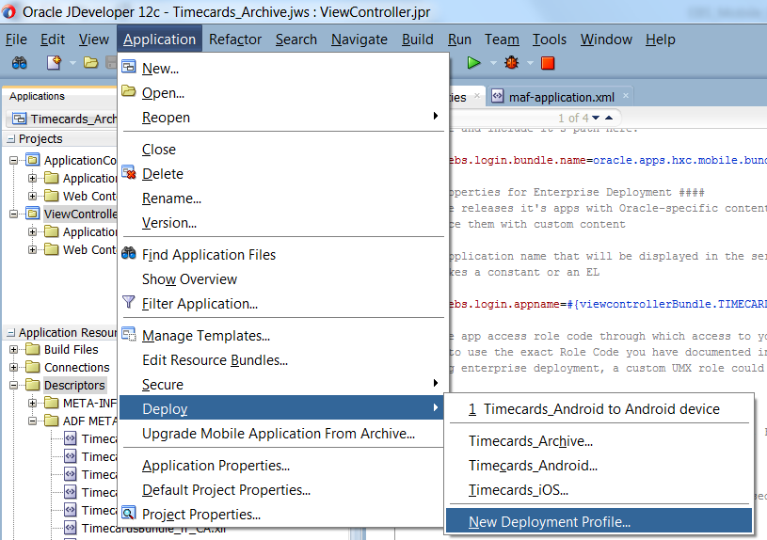767x540 pixels.
Task: Expand Build Files folder
Action: tap(14, 349)
